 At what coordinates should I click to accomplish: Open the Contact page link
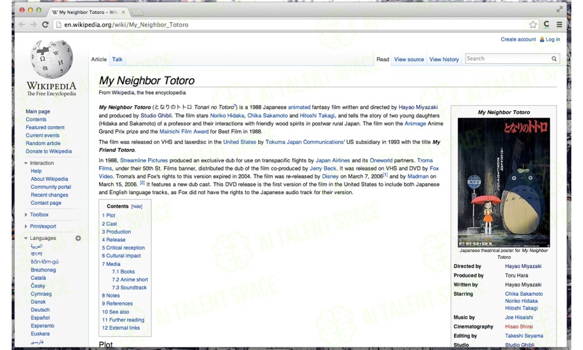pos(46,203)
